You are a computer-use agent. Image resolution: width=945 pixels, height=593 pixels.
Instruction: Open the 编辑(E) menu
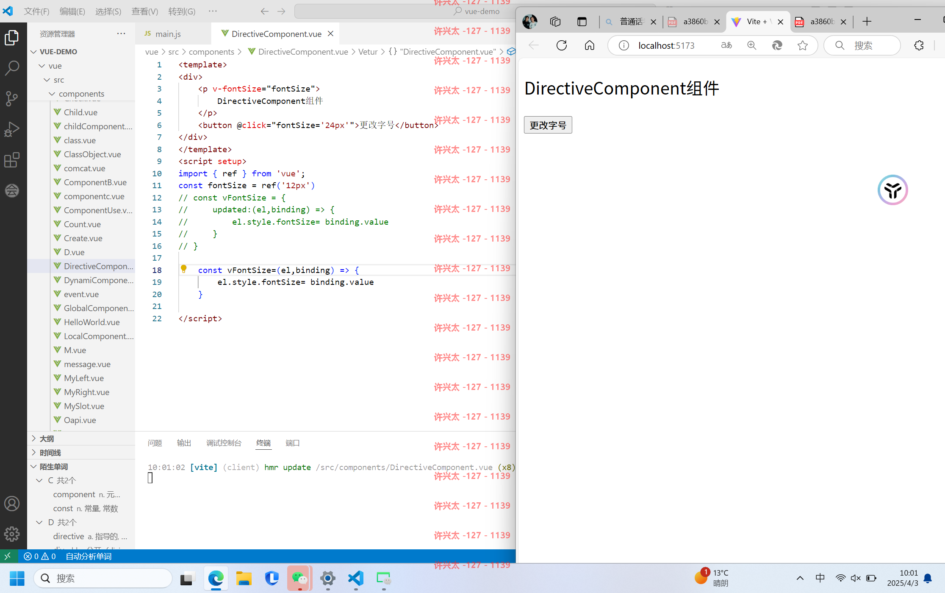click(72, 11)
